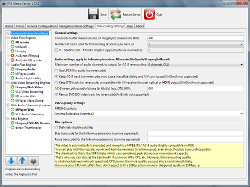Select the Transcoding Settings tab
250x187 pixels.
click(x=110, y=26)
